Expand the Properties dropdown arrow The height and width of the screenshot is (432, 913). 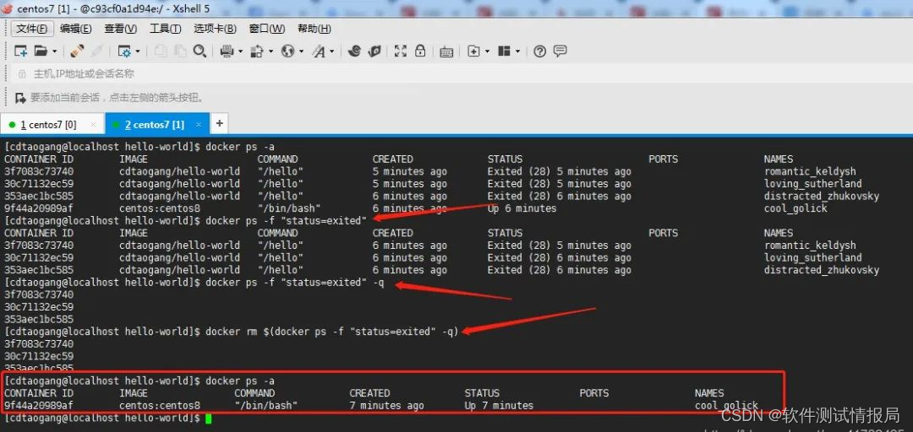(x=138, y=51)
